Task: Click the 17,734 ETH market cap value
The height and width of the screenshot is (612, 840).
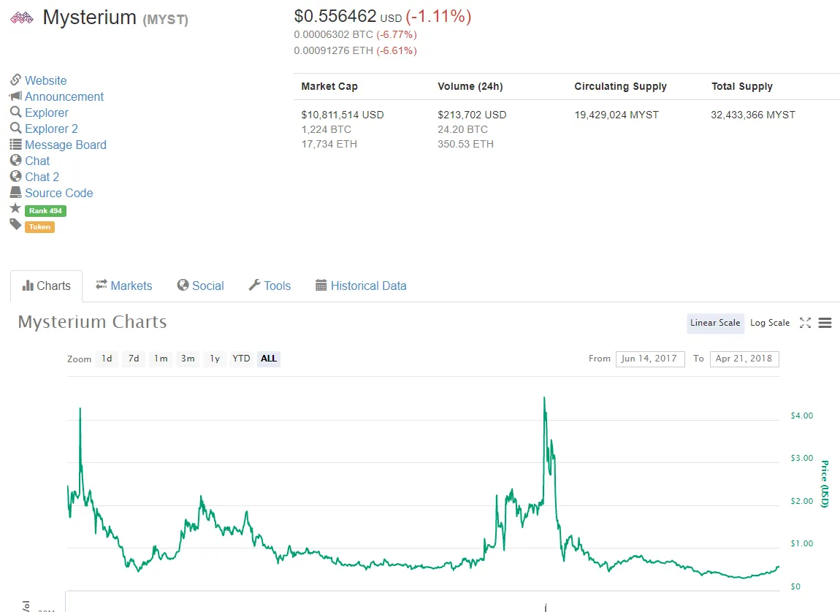Action: click(x=329, y=144)
